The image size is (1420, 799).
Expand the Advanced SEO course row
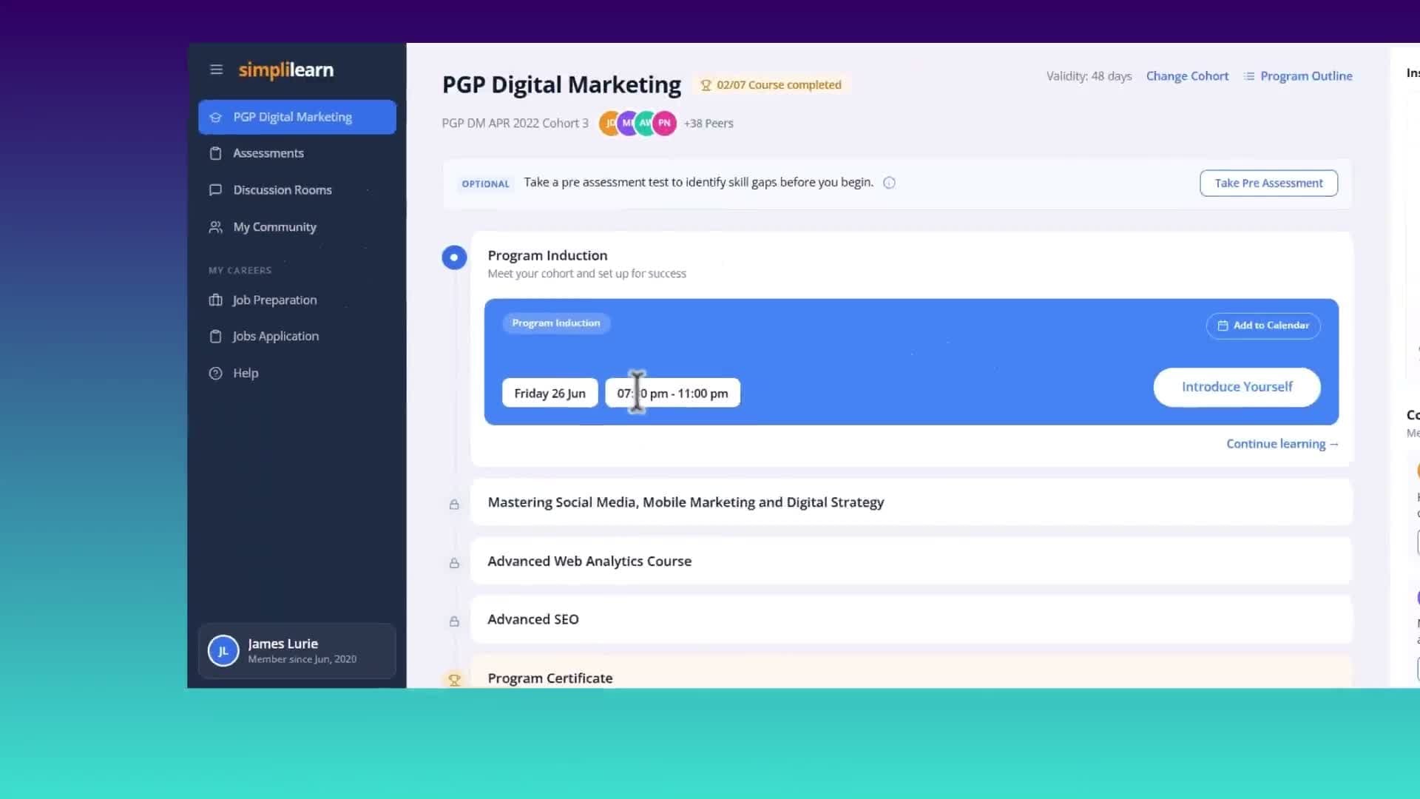click(911, 619)
